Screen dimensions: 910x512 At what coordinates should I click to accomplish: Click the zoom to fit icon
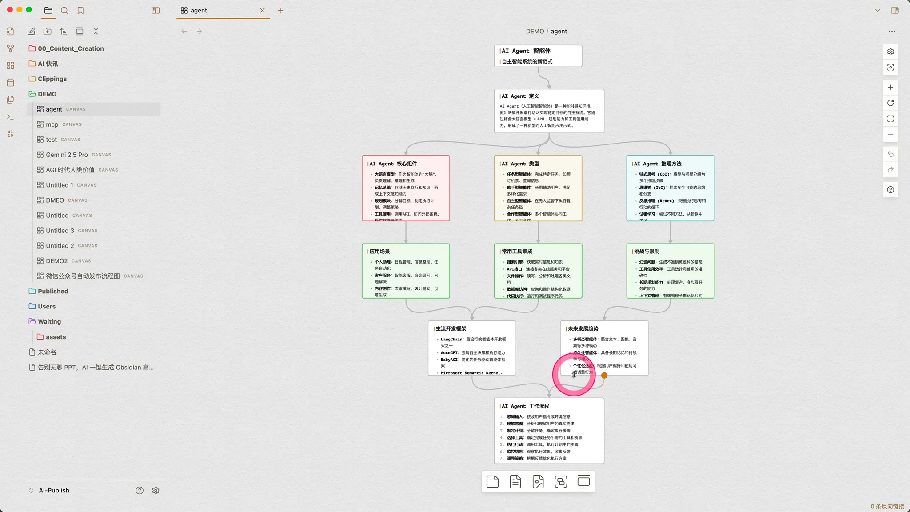click(x=890, y=119)
